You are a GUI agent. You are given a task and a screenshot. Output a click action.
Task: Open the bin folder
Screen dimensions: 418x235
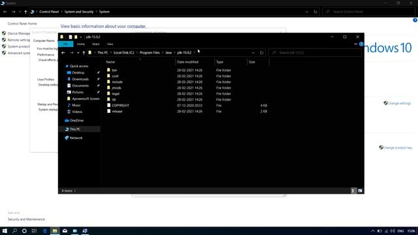pyautogui.click(x=114, y=70)
